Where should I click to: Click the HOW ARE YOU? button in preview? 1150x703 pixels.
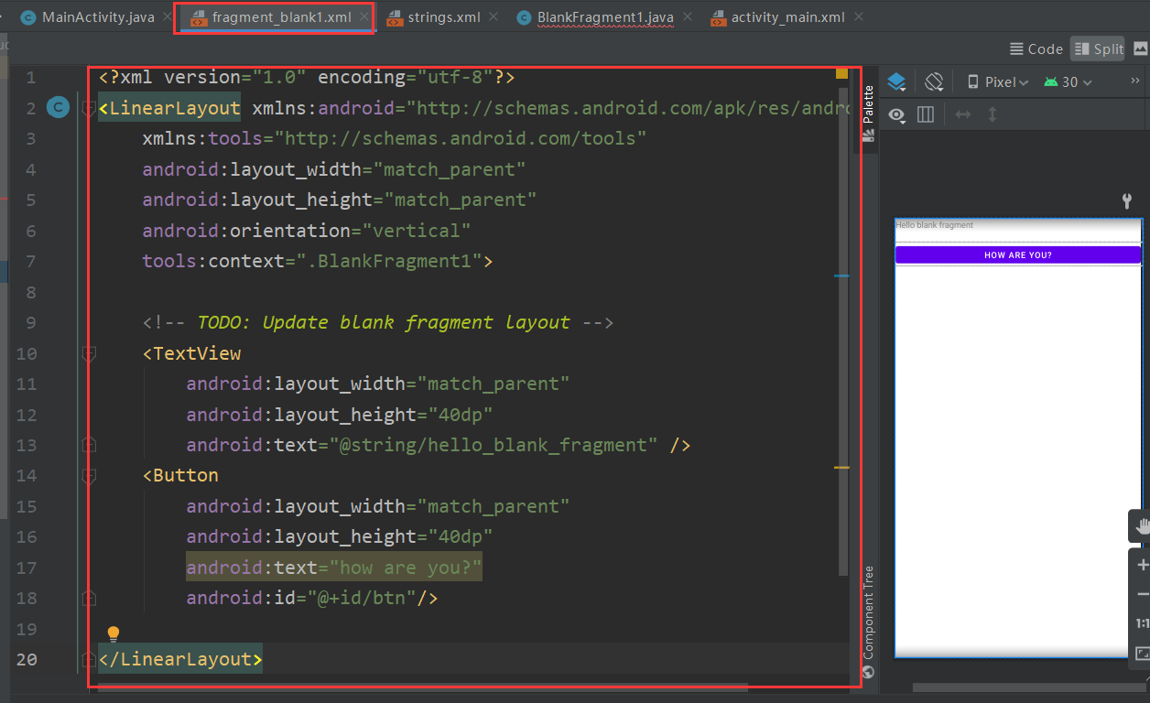[x=1018, y=255]
